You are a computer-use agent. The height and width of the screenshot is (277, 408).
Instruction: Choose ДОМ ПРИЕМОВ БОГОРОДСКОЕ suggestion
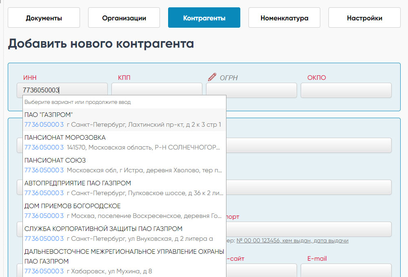pyautogui.click(x=124, y=211)
